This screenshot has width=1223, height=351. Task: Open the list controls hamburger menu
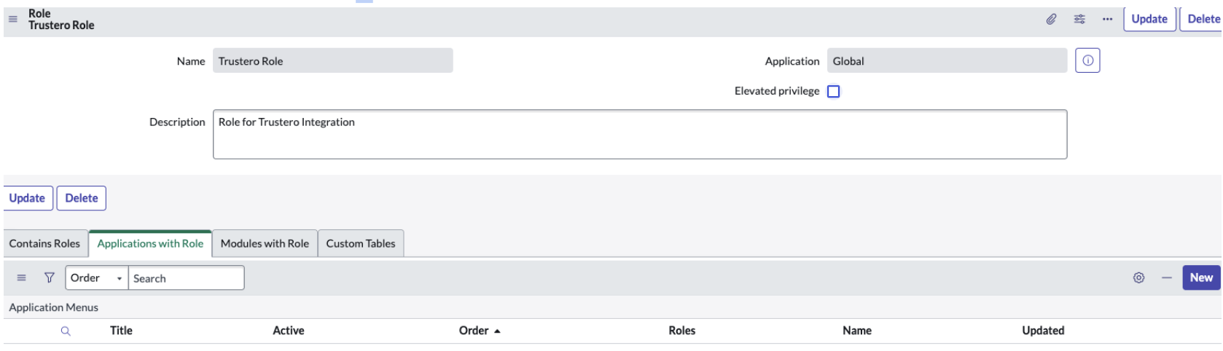[21, 277]
